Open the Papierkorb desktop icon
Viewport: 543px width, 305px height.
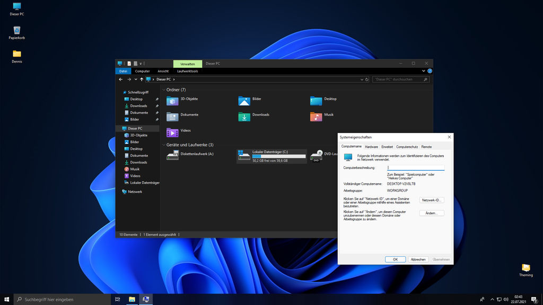tap(16, 31)
